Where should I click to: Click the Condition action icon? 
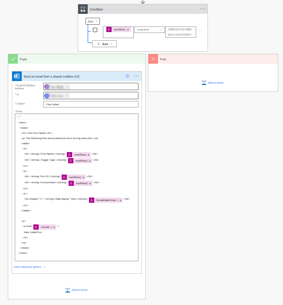tap(84, 9)
